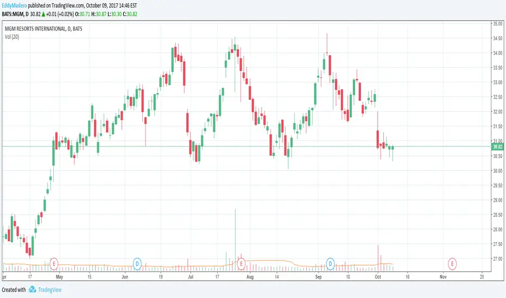This screenshot has width=506, height=298.
Task: Click the 33.00 price axis label
Action: 498,82
